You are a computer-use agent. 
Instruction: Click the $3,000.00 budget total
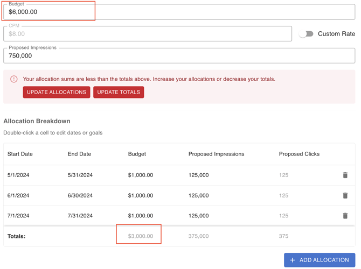[x=141, y=236]
